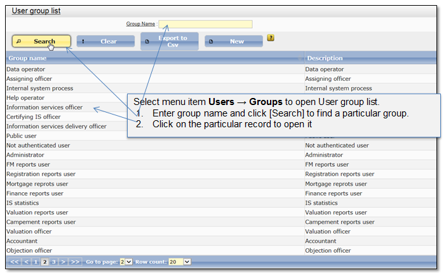Image resolution: width=446 pixels, height=273 pixels.
Task: Open the Row count dropdown
Action: 176,262
